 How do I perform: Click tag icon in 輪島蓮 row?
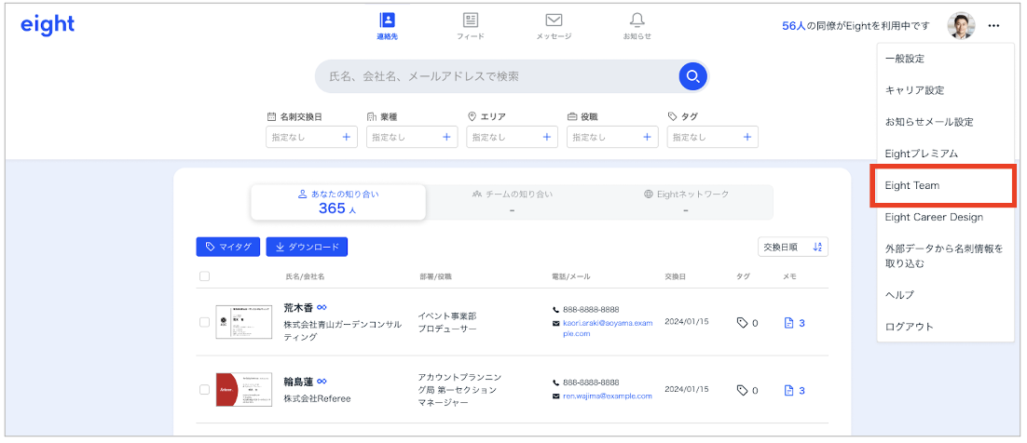(x=742, y=391)
